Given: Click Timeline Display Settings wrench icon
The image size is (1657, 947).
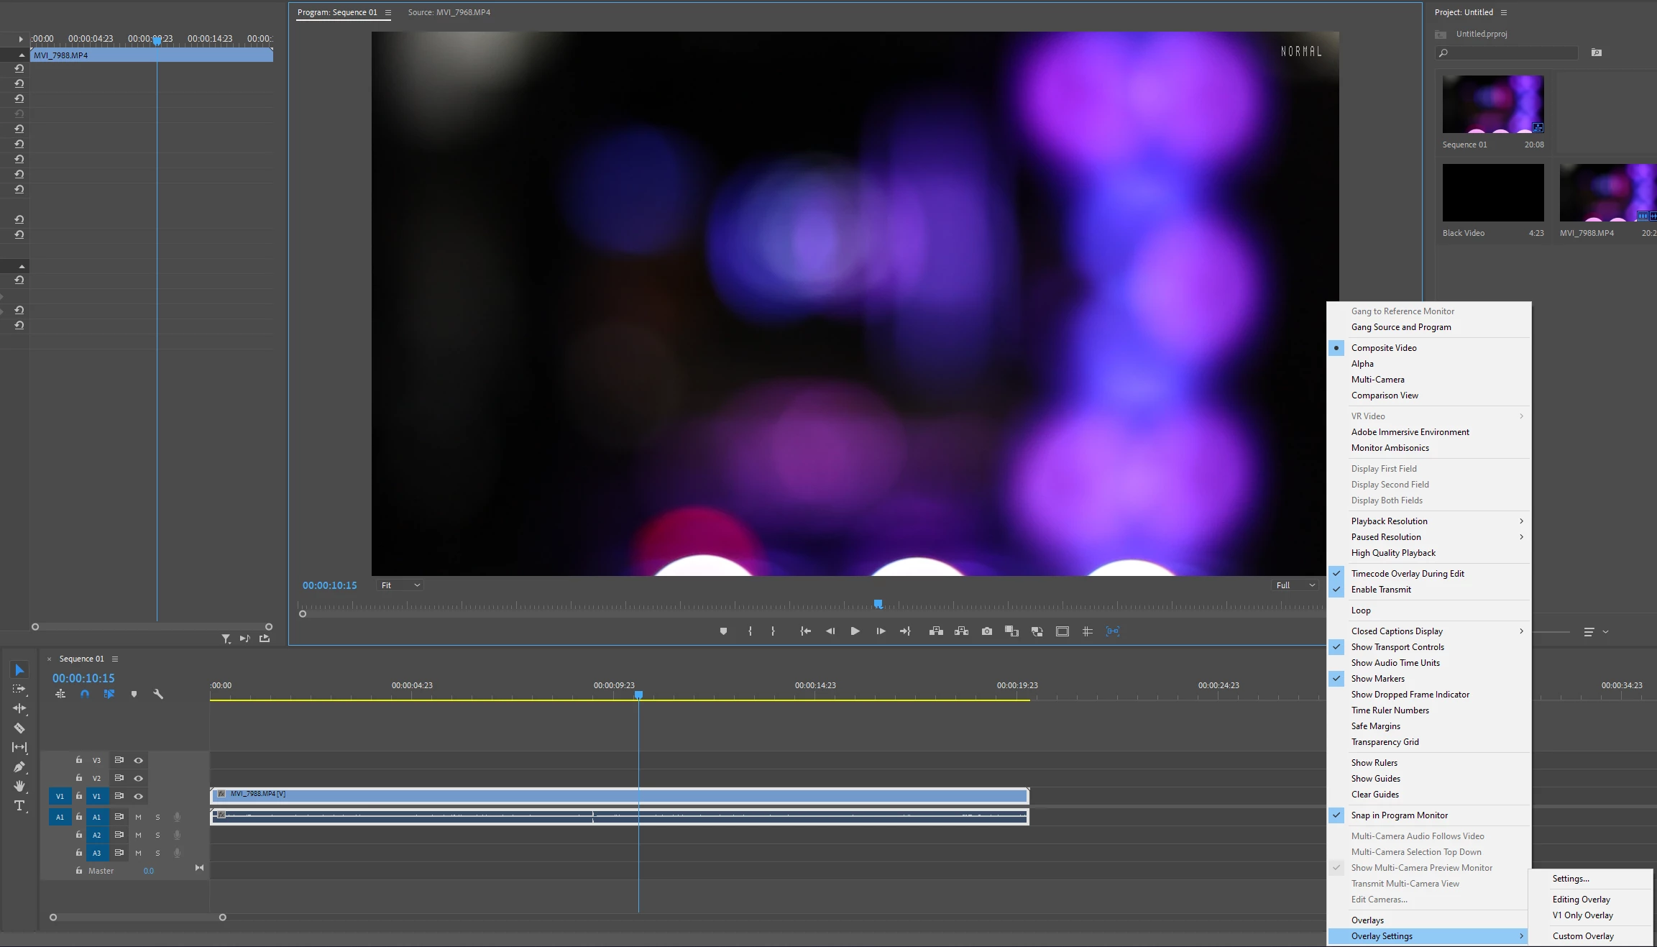Looking at the screenshot, I should click(158, 694).
